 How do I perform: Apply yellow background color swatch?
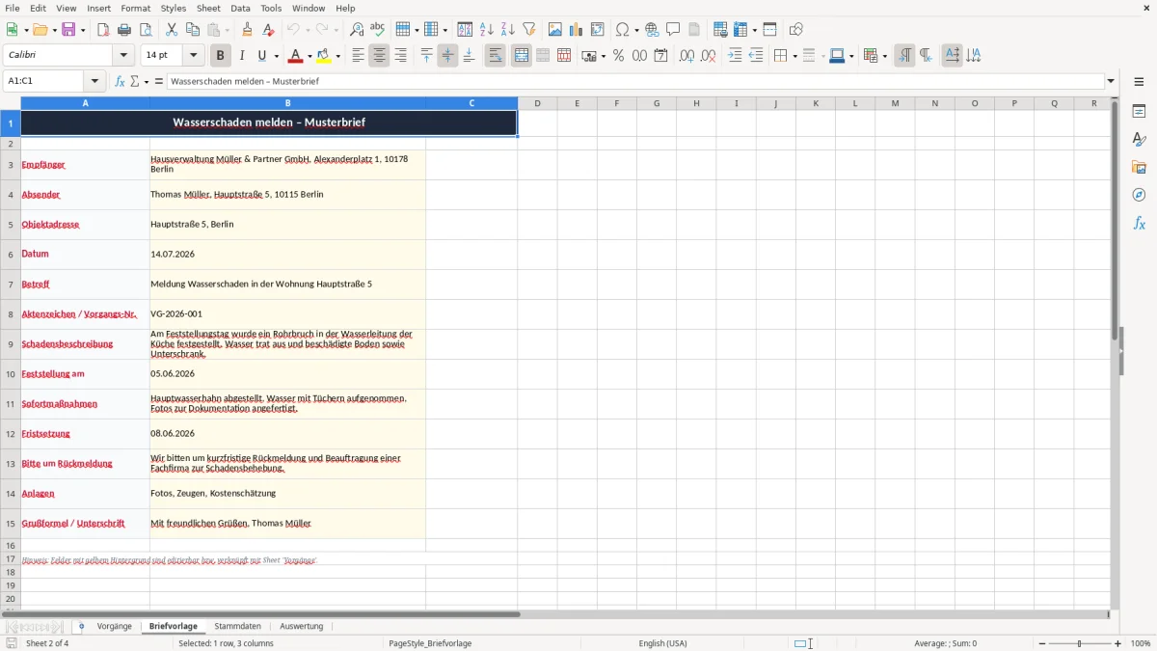(325, 56)
